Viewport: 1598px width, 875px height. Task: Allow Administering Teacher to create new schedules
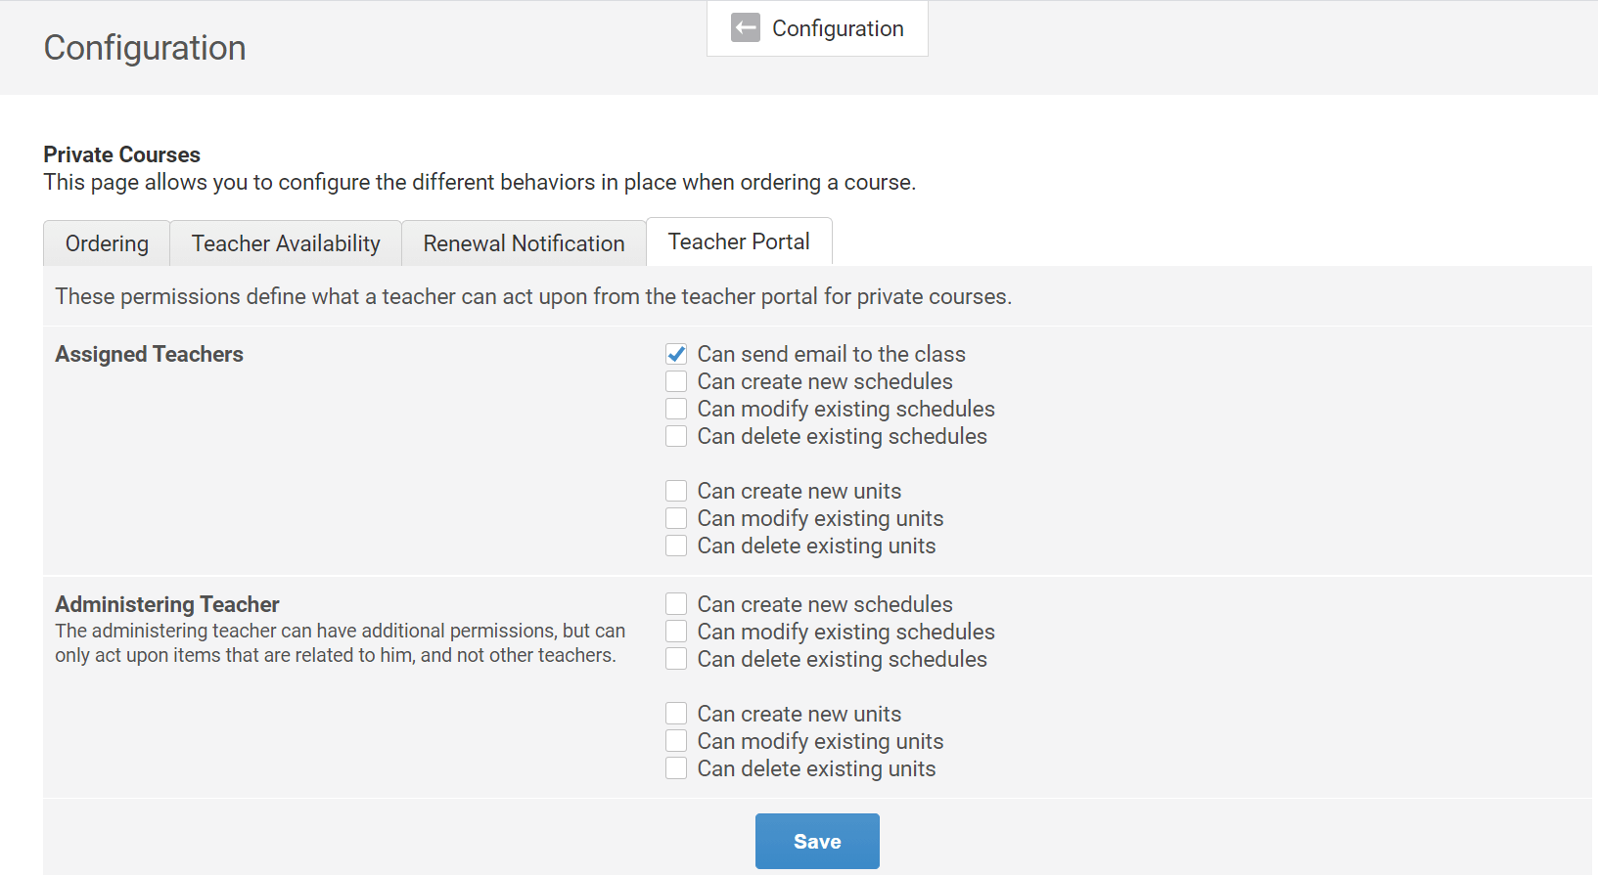click(676, 604)
